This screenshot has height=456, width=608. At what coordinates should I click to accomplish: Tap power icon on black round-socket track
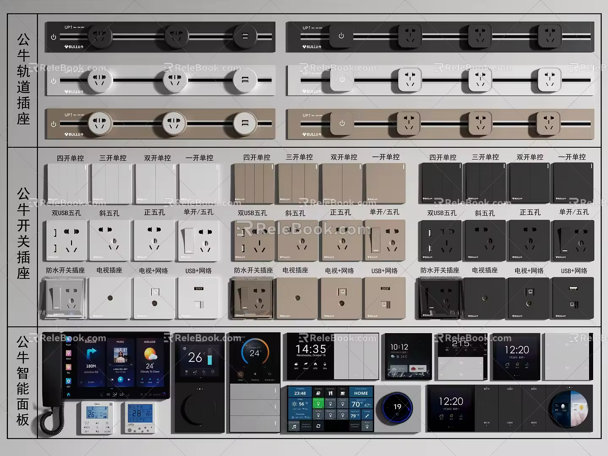[x=54, y=37]
